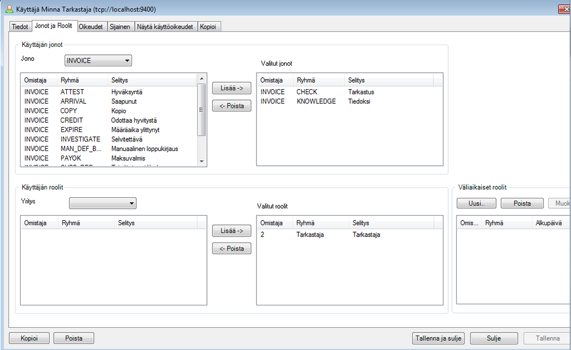Sort available queues by Ryhmä column
The image size is (571, 350).
click(x=83, y=81)
